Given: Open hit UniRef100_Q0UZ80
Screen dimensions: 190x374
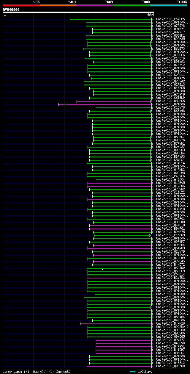Looking at the screenshot, I should 170,366.
